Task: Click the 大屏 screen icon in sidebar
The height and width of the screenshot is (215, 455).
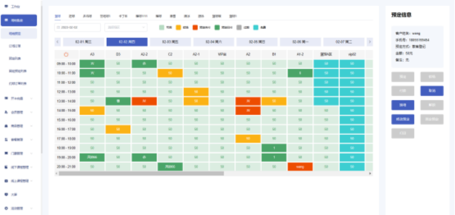Action: pos(7,194)
